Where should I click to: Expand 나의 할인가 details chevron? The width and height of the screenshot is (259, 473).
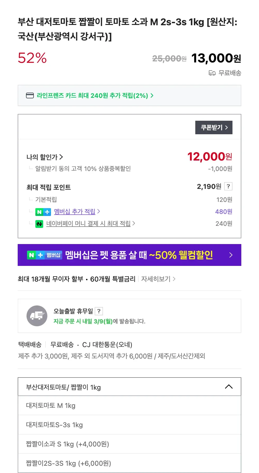(61, 157)
